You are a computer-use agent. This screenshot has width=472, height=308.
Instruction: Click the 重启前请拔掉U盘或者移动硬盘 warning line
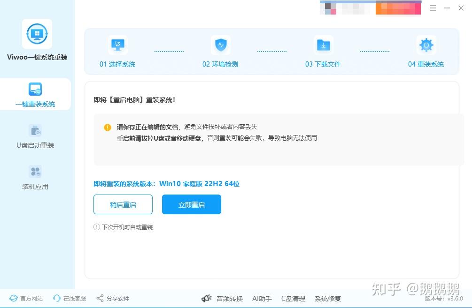tap(217, 138)
